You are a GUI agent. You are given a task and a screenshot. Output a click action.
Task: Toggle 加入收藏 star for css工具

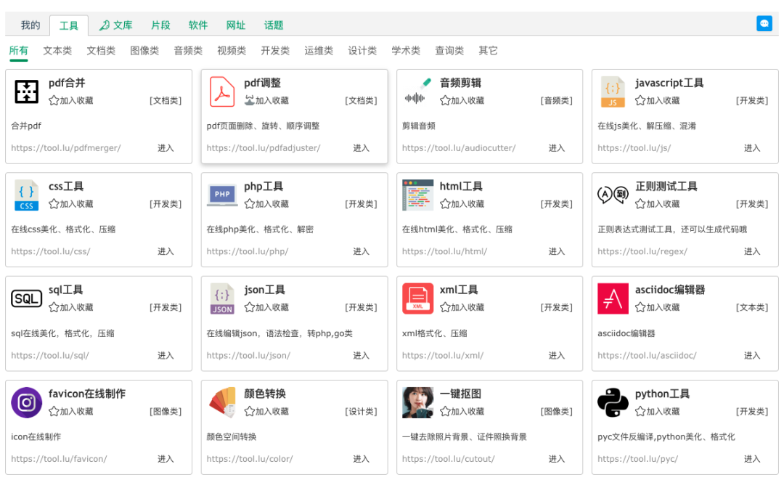[x=54, y=204]
